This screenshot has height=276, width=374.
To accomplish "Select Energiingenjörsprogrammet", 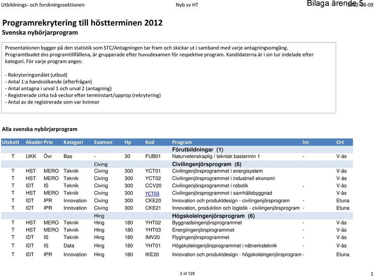I will (203, 230).
